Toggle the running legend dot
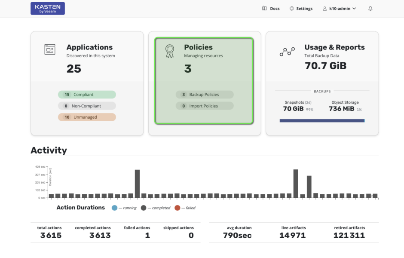The height and width of the screenshot is (258, 404). click(114, 208)
